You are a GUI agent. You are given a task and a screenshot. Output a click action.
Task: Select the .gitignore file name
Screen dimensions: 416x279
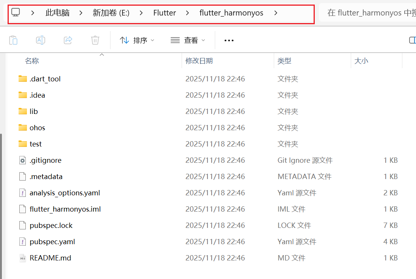pyautogui.click(x=46, y=160)
